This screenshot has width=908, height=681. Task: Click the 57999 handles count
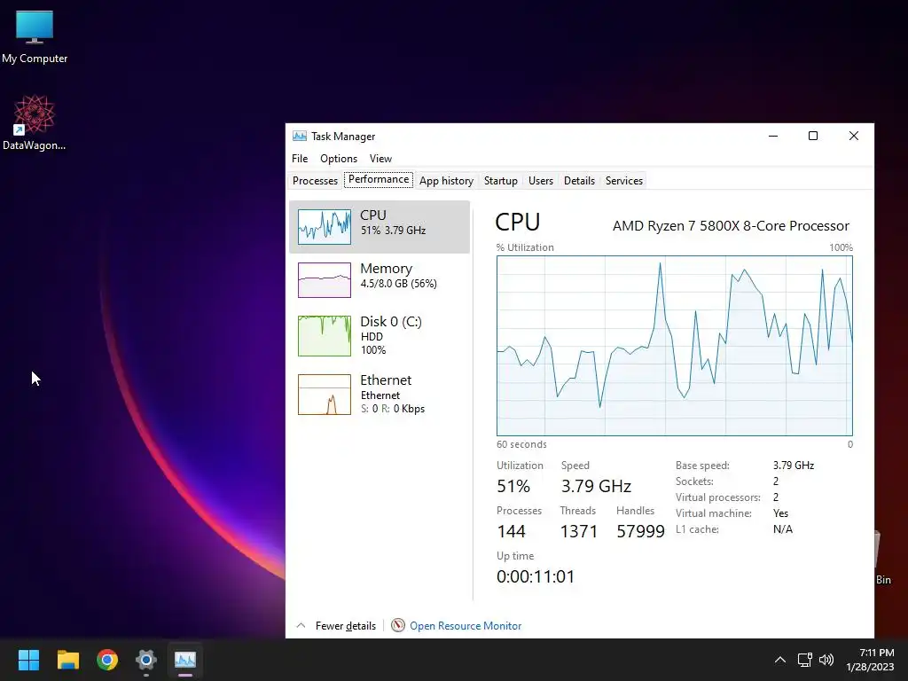(x=640, y=531)
